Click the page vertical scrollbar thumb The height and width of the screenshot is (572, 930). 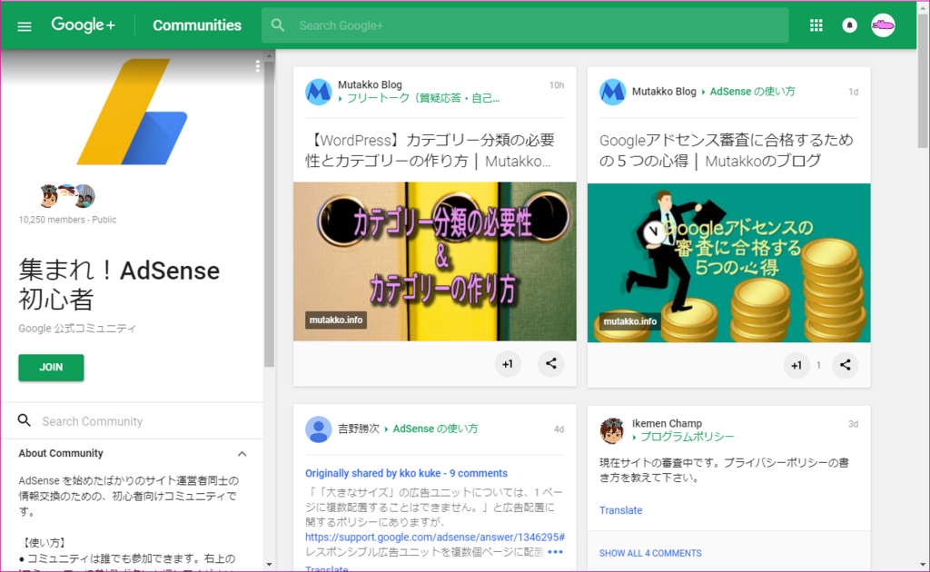coord(923,80)
